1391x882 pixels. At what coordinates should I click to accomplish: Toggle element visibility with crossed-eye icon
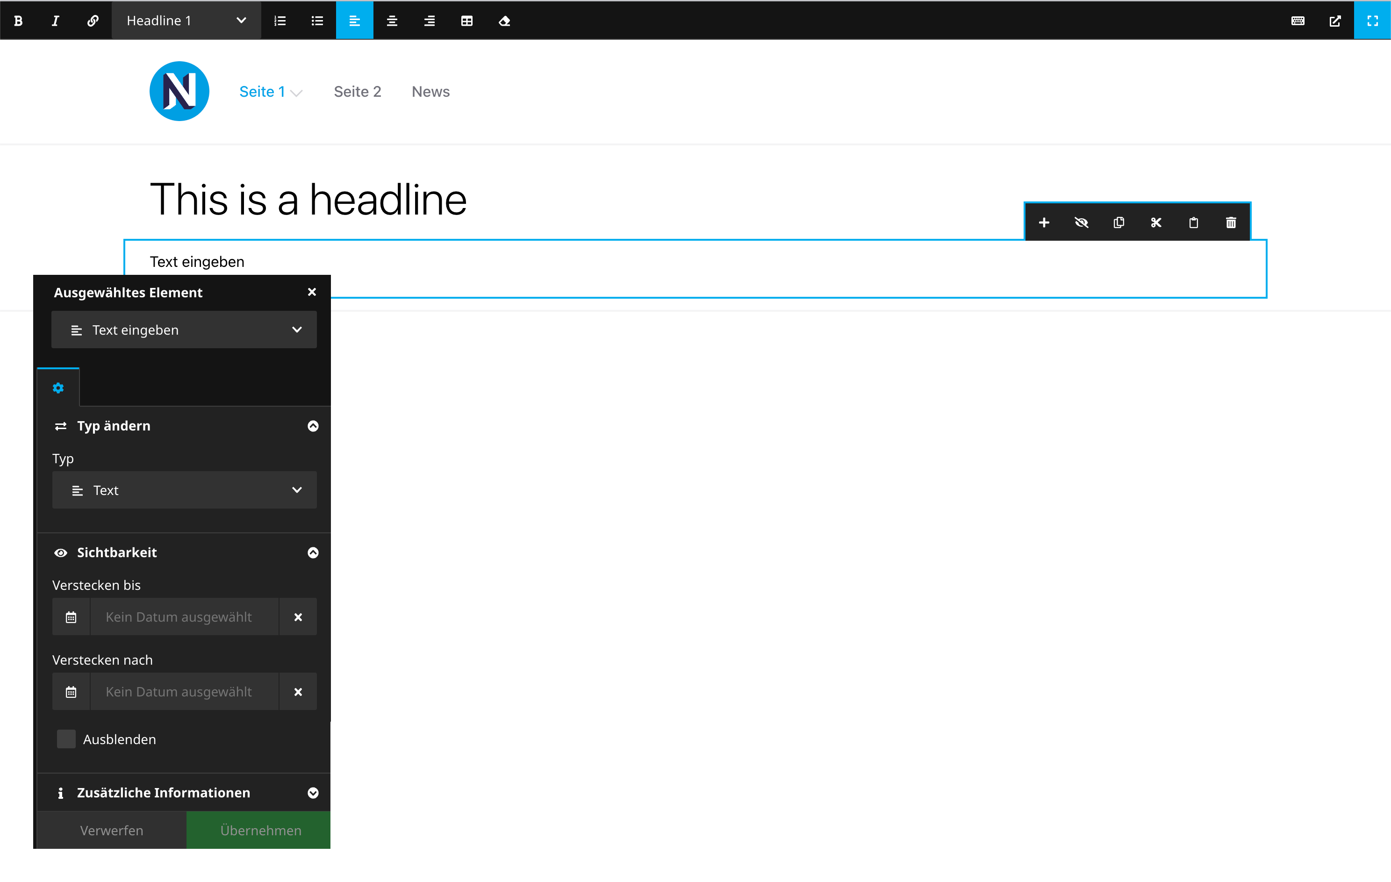(x=1082, y=222)
